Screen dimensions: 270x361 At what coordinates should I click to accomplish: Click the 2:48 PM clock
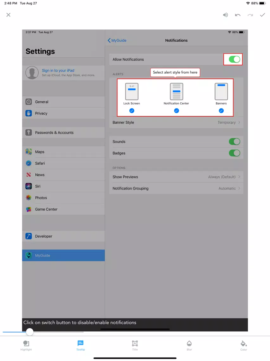coord(10,3)
